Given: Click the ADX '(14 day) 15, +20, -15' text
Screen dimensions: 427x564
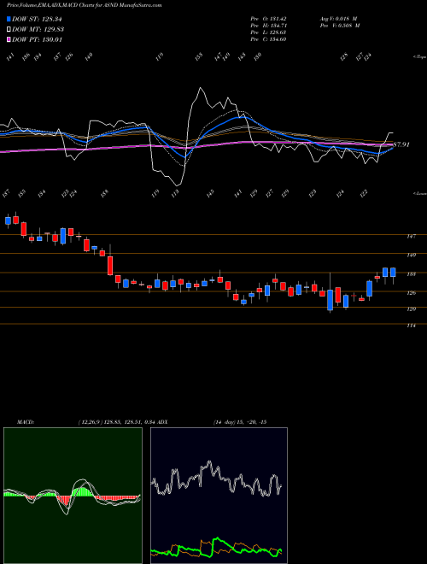Looking at the screenshot, I should click(x=240, y=422).
